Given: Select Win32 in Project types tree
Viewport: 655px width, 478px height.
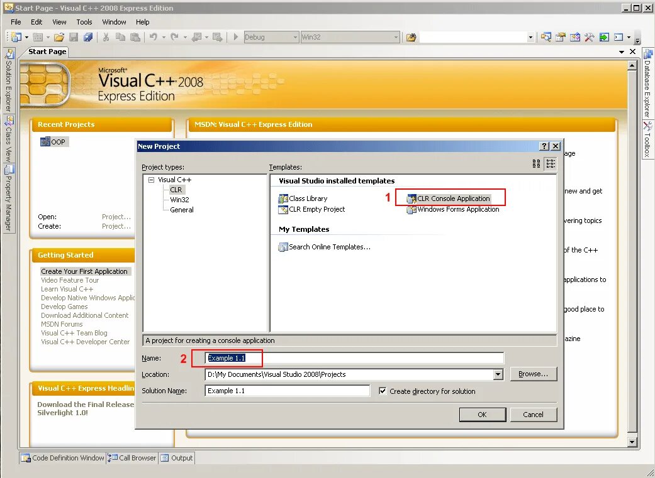Looking at the screenshot, I should 179,200.
